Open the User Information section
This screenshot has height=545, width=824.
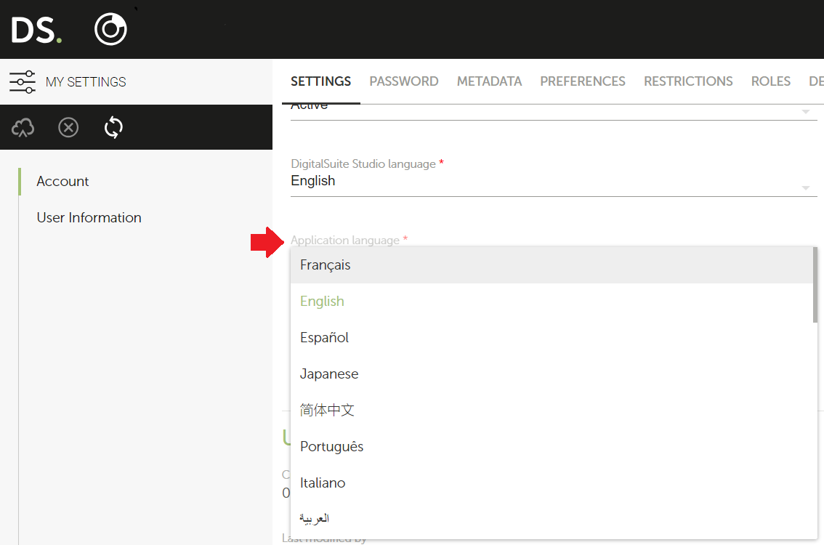tap(89, 217)
